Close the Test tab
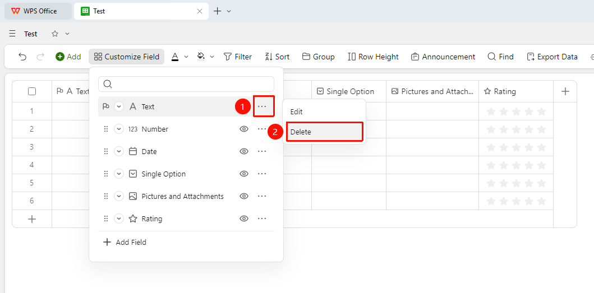Screen dimensions: 594x293 coord(200,11)
